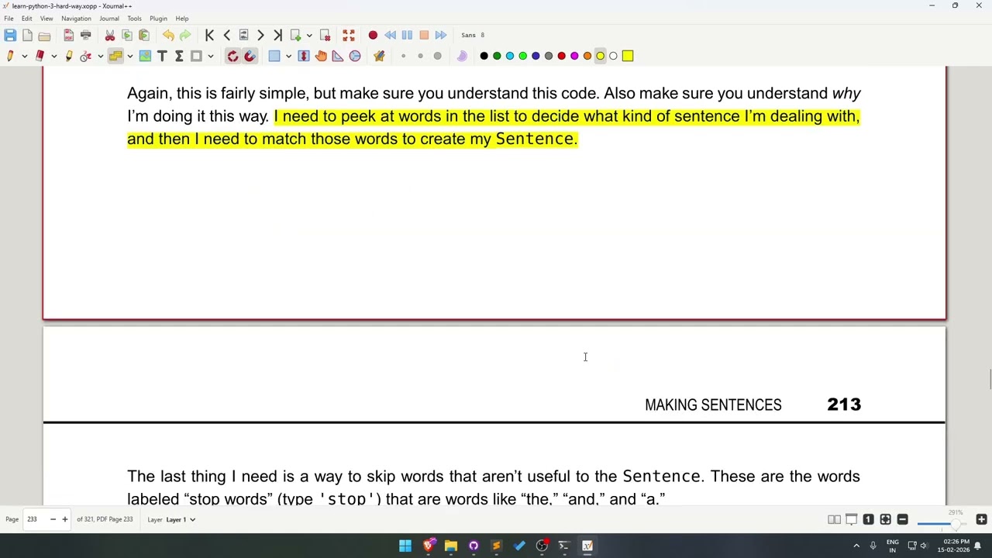Select the Hand scrolling tool
Screen dimensions: 992x558
(x=321, y=56)
